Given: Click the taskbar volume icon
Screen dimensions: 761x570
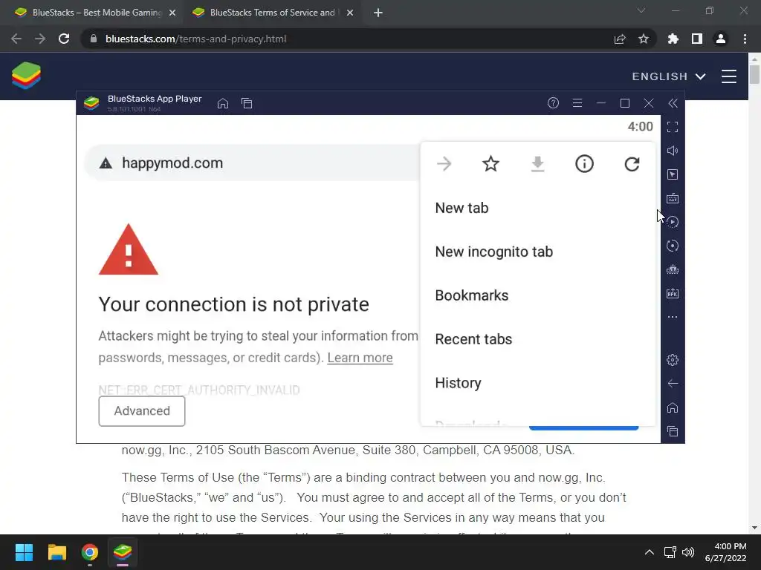Looking at the screenshot, I should click(x=688, y=552).
